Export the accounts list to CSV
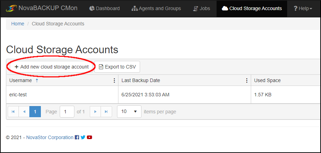Viewport: 321px width, 153px height. [117, 67]
